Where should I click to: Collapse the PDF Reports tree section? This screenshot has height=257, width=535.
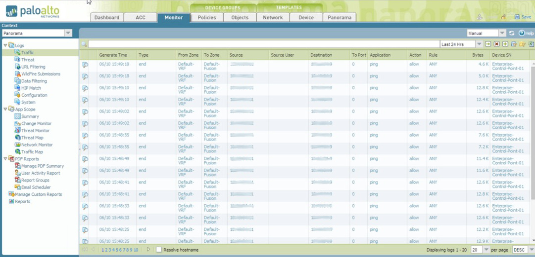click(x=5, y=159)
